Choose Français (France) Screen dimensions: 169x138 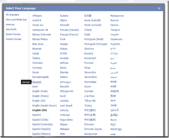click(69, 35)
